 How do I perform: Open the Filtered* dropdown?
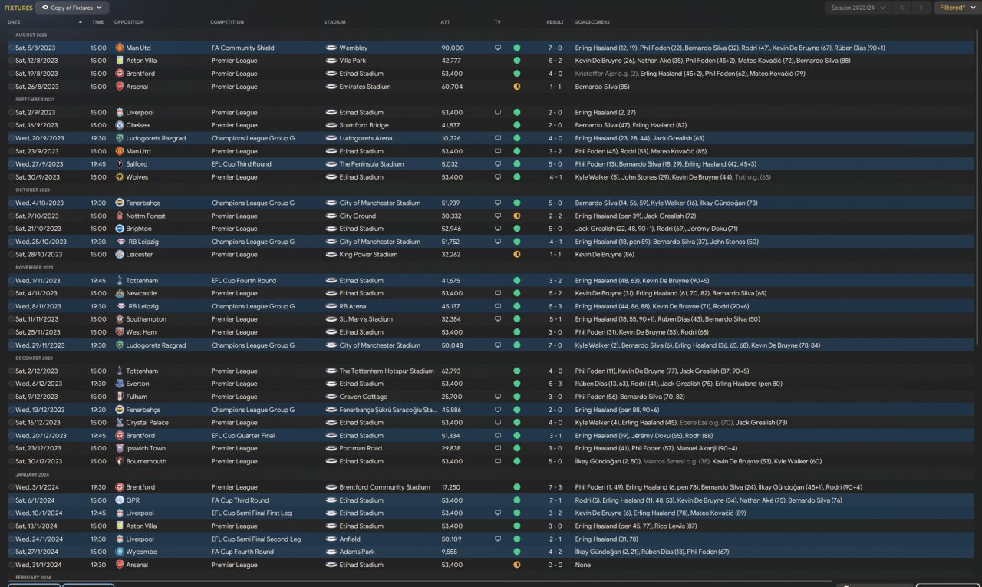[957, 8]
